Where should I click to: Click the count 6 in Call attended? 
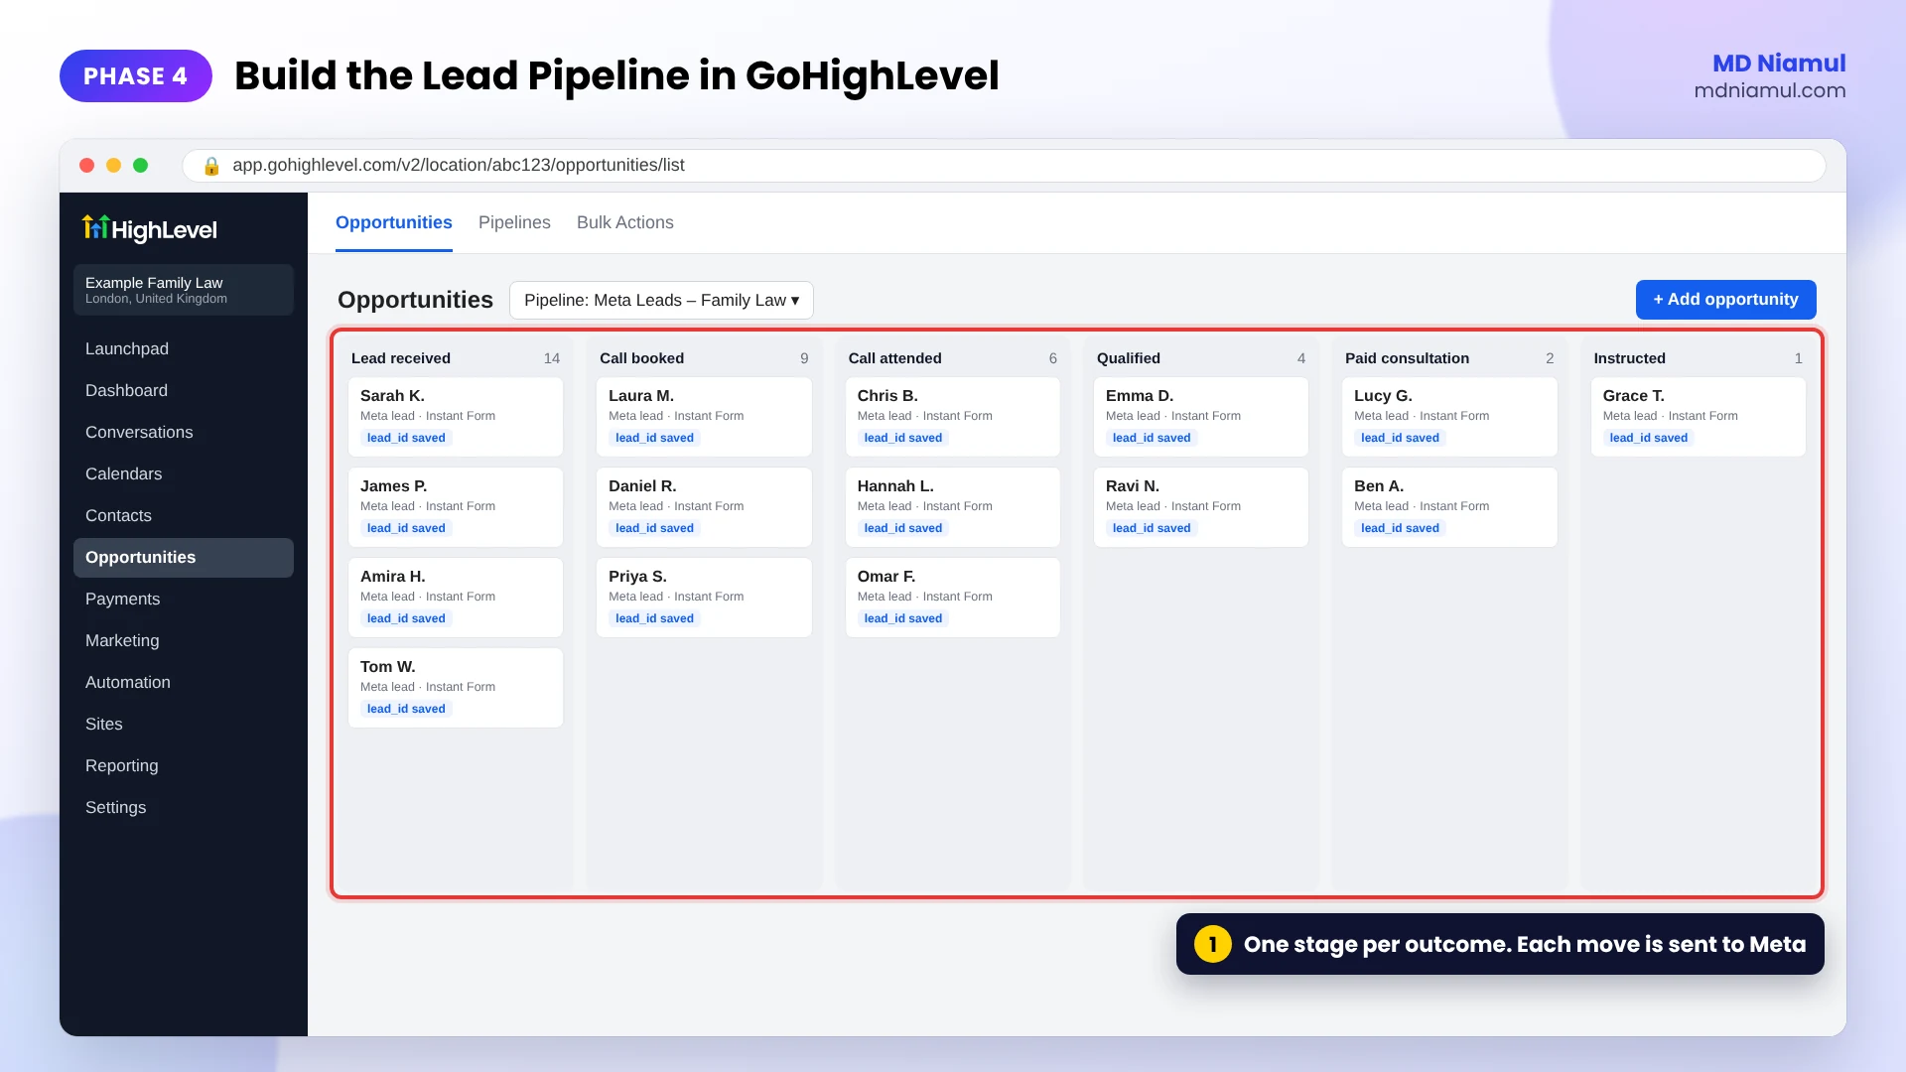click(1053, 358)
